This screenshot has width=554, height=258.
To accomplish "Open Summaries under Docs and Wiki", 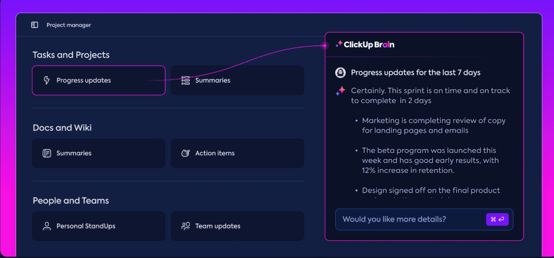I will pos(99,153).
